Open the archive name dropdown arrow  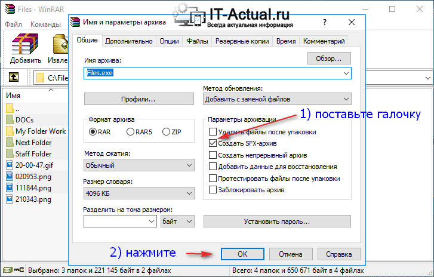point(346,73)
